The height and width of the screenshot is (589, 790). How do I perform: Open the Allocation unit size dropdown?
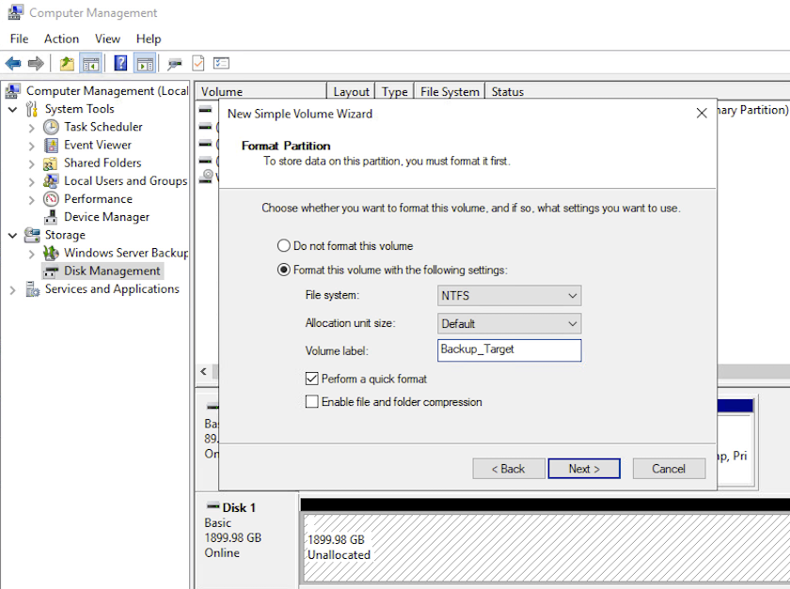(x=509, y=323)
